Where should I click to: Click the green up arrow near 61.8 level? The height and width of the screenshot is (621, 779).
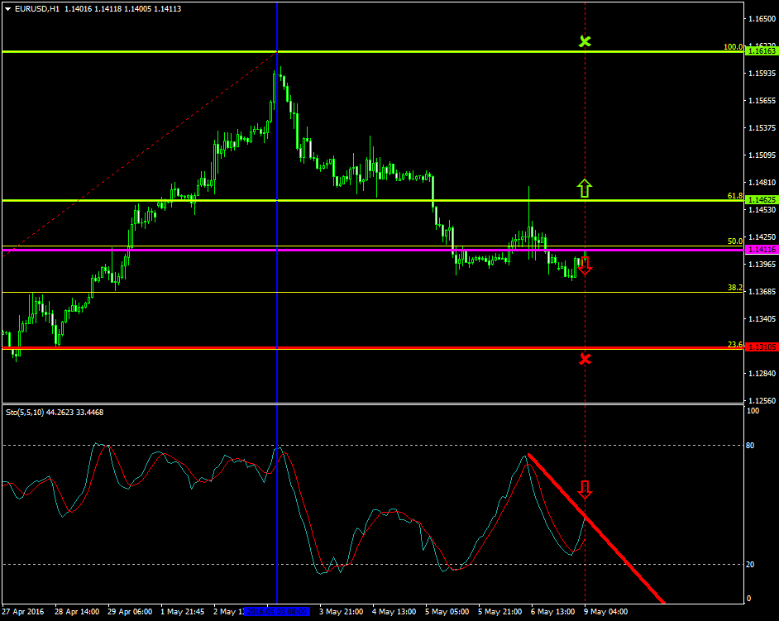point(585,189)
